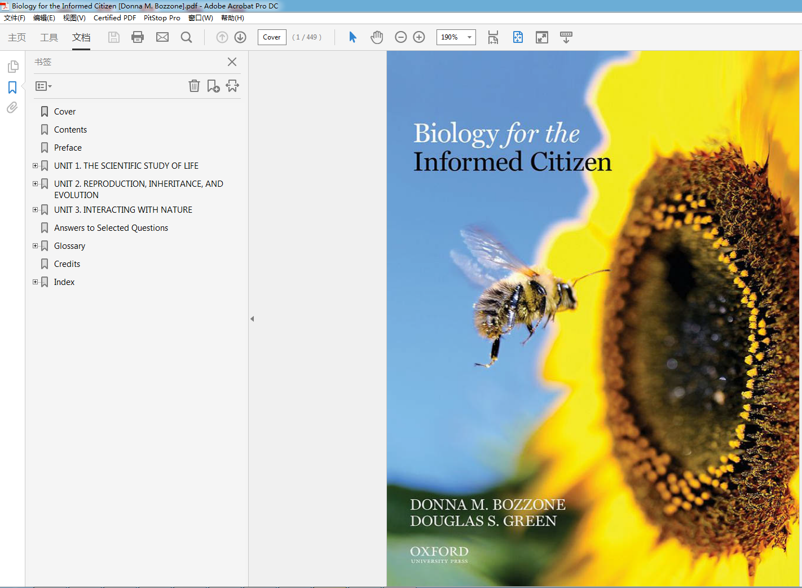This screenshot has width=802, height=588.
Task: Click the Fit width scrolling icon
Action: (493, 37)
